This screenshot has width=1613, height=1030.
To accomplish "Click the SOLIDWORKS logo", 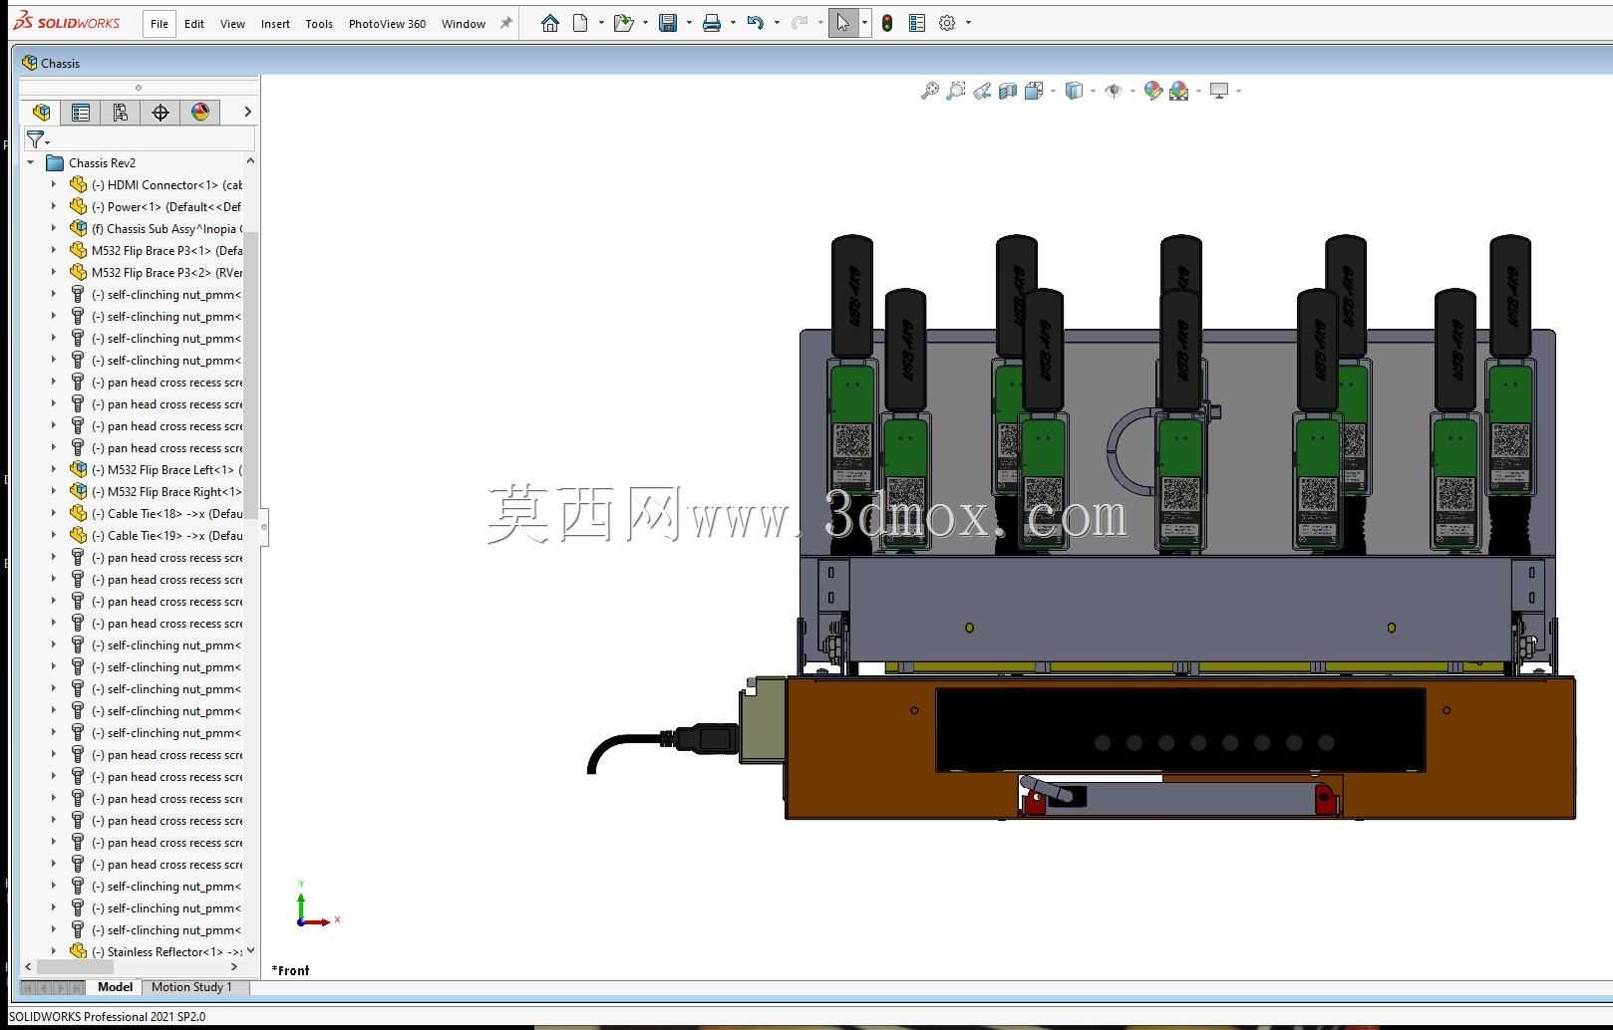I will (x=67, y=22).
